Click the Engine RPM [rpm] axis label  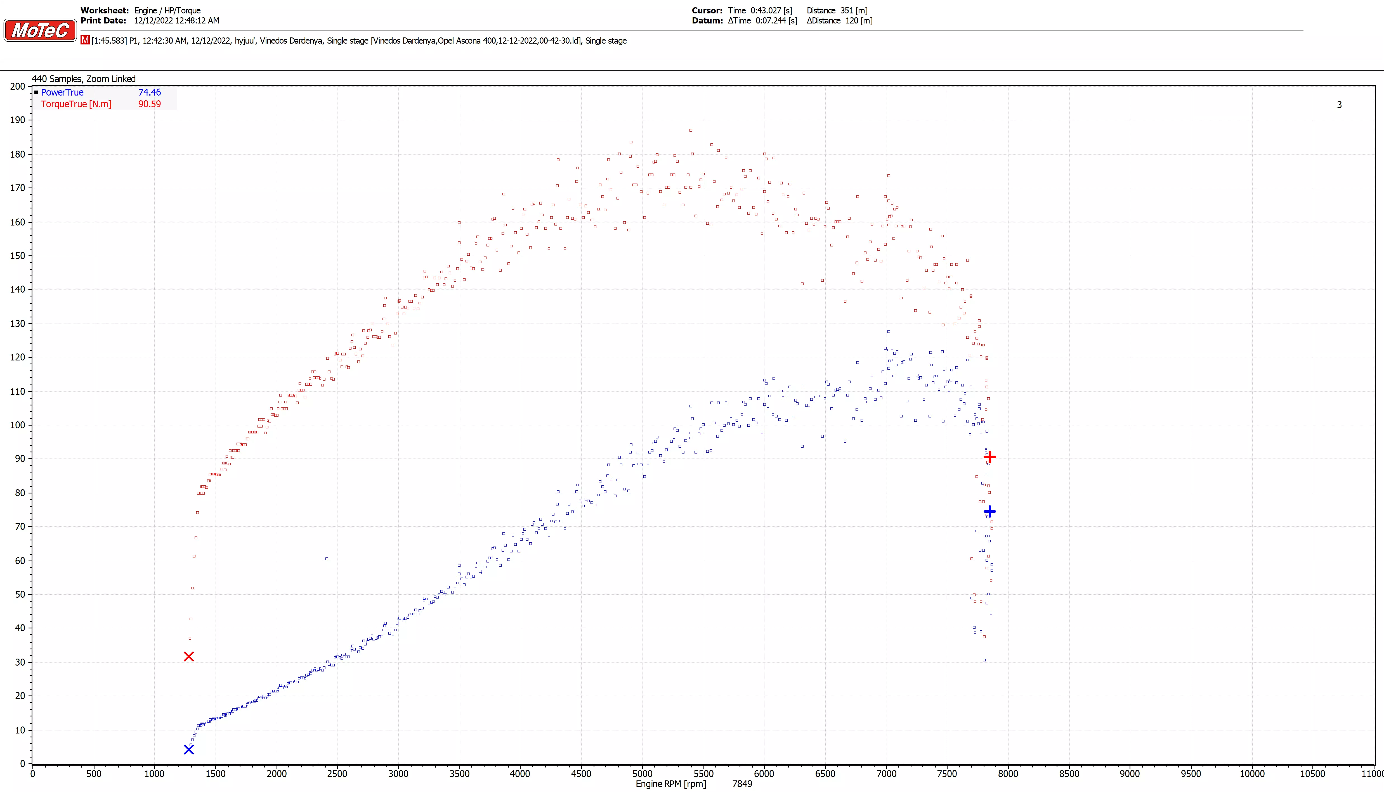pyautogui.click(x=671, y=784)
